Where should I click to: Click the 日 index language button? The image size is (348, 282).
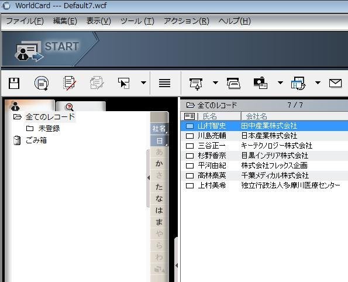coord(159,140)
